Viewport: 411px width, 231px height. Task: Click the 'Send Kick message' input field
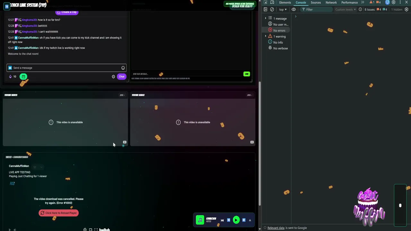186,74
